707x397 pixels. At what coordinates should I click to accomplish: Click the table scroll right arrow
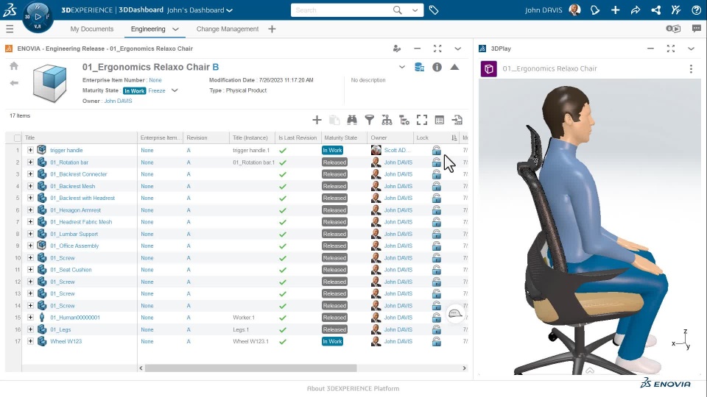[x=464, y=368]
